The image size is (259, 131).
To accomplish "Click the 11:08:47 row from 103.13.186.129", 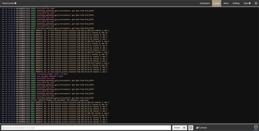I will click(55, 30).
